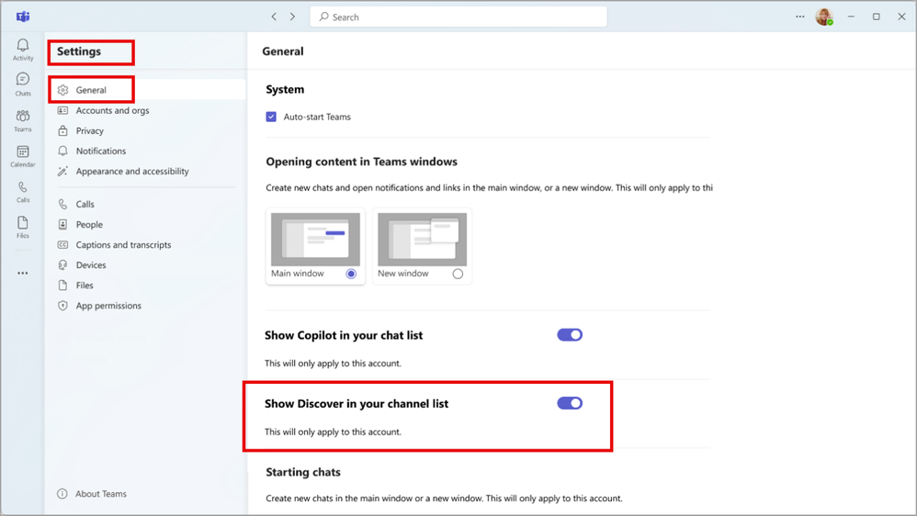Go back with the left arrow
The image size is (917, 516).
(x=274, y=17)
